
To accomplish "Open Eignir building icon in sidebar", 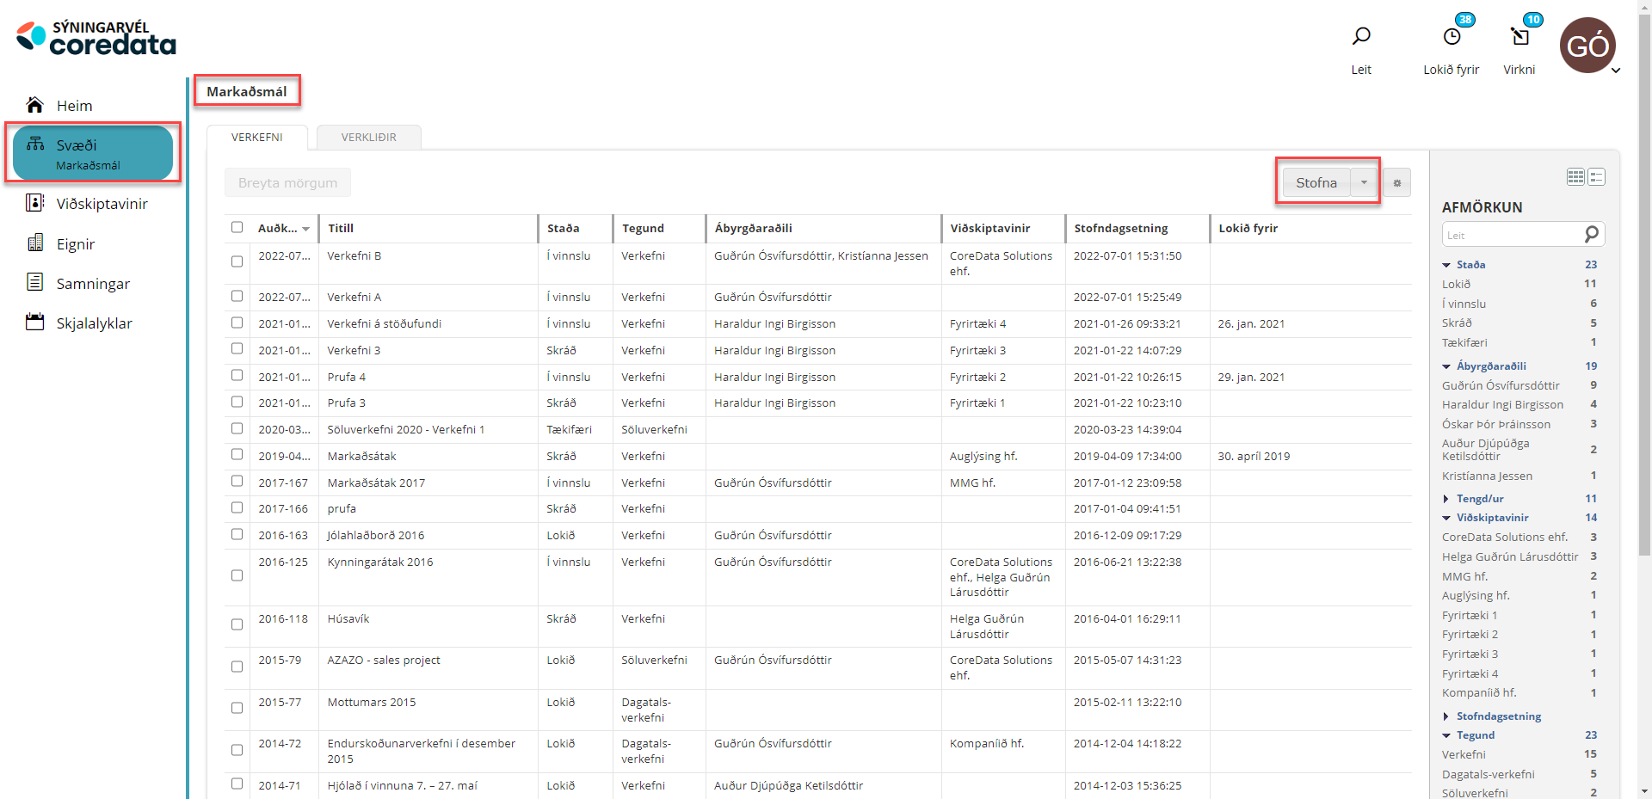I will click(x=34, y=243).
